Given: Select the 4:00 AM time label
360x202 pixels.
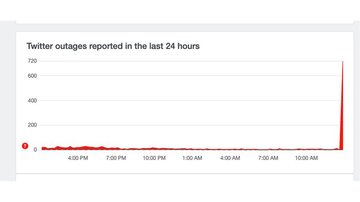Looking at the screenshot, I should click(230, 158).
